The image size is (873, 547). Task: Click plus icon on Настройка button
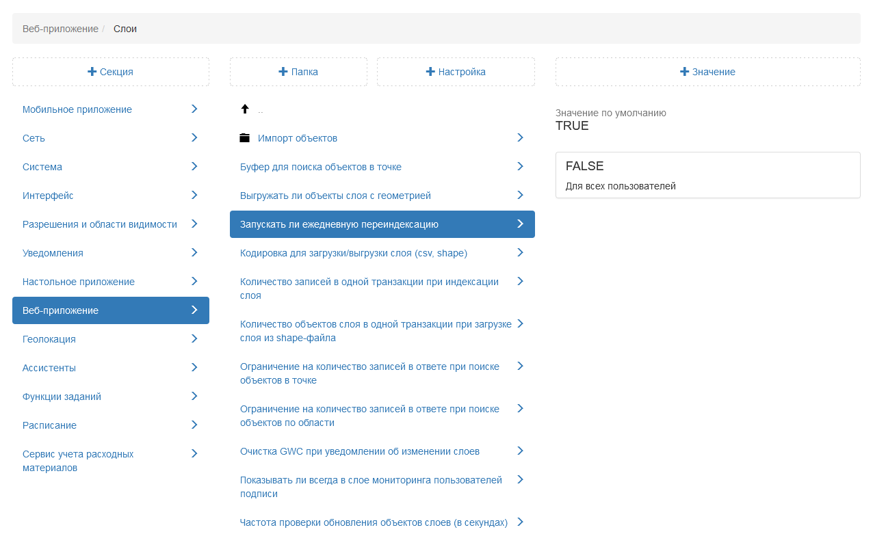click(430, 72)
